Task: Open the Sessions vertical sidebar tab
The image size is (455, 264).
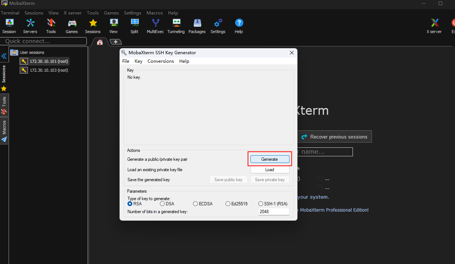Action: pos(4,74)
